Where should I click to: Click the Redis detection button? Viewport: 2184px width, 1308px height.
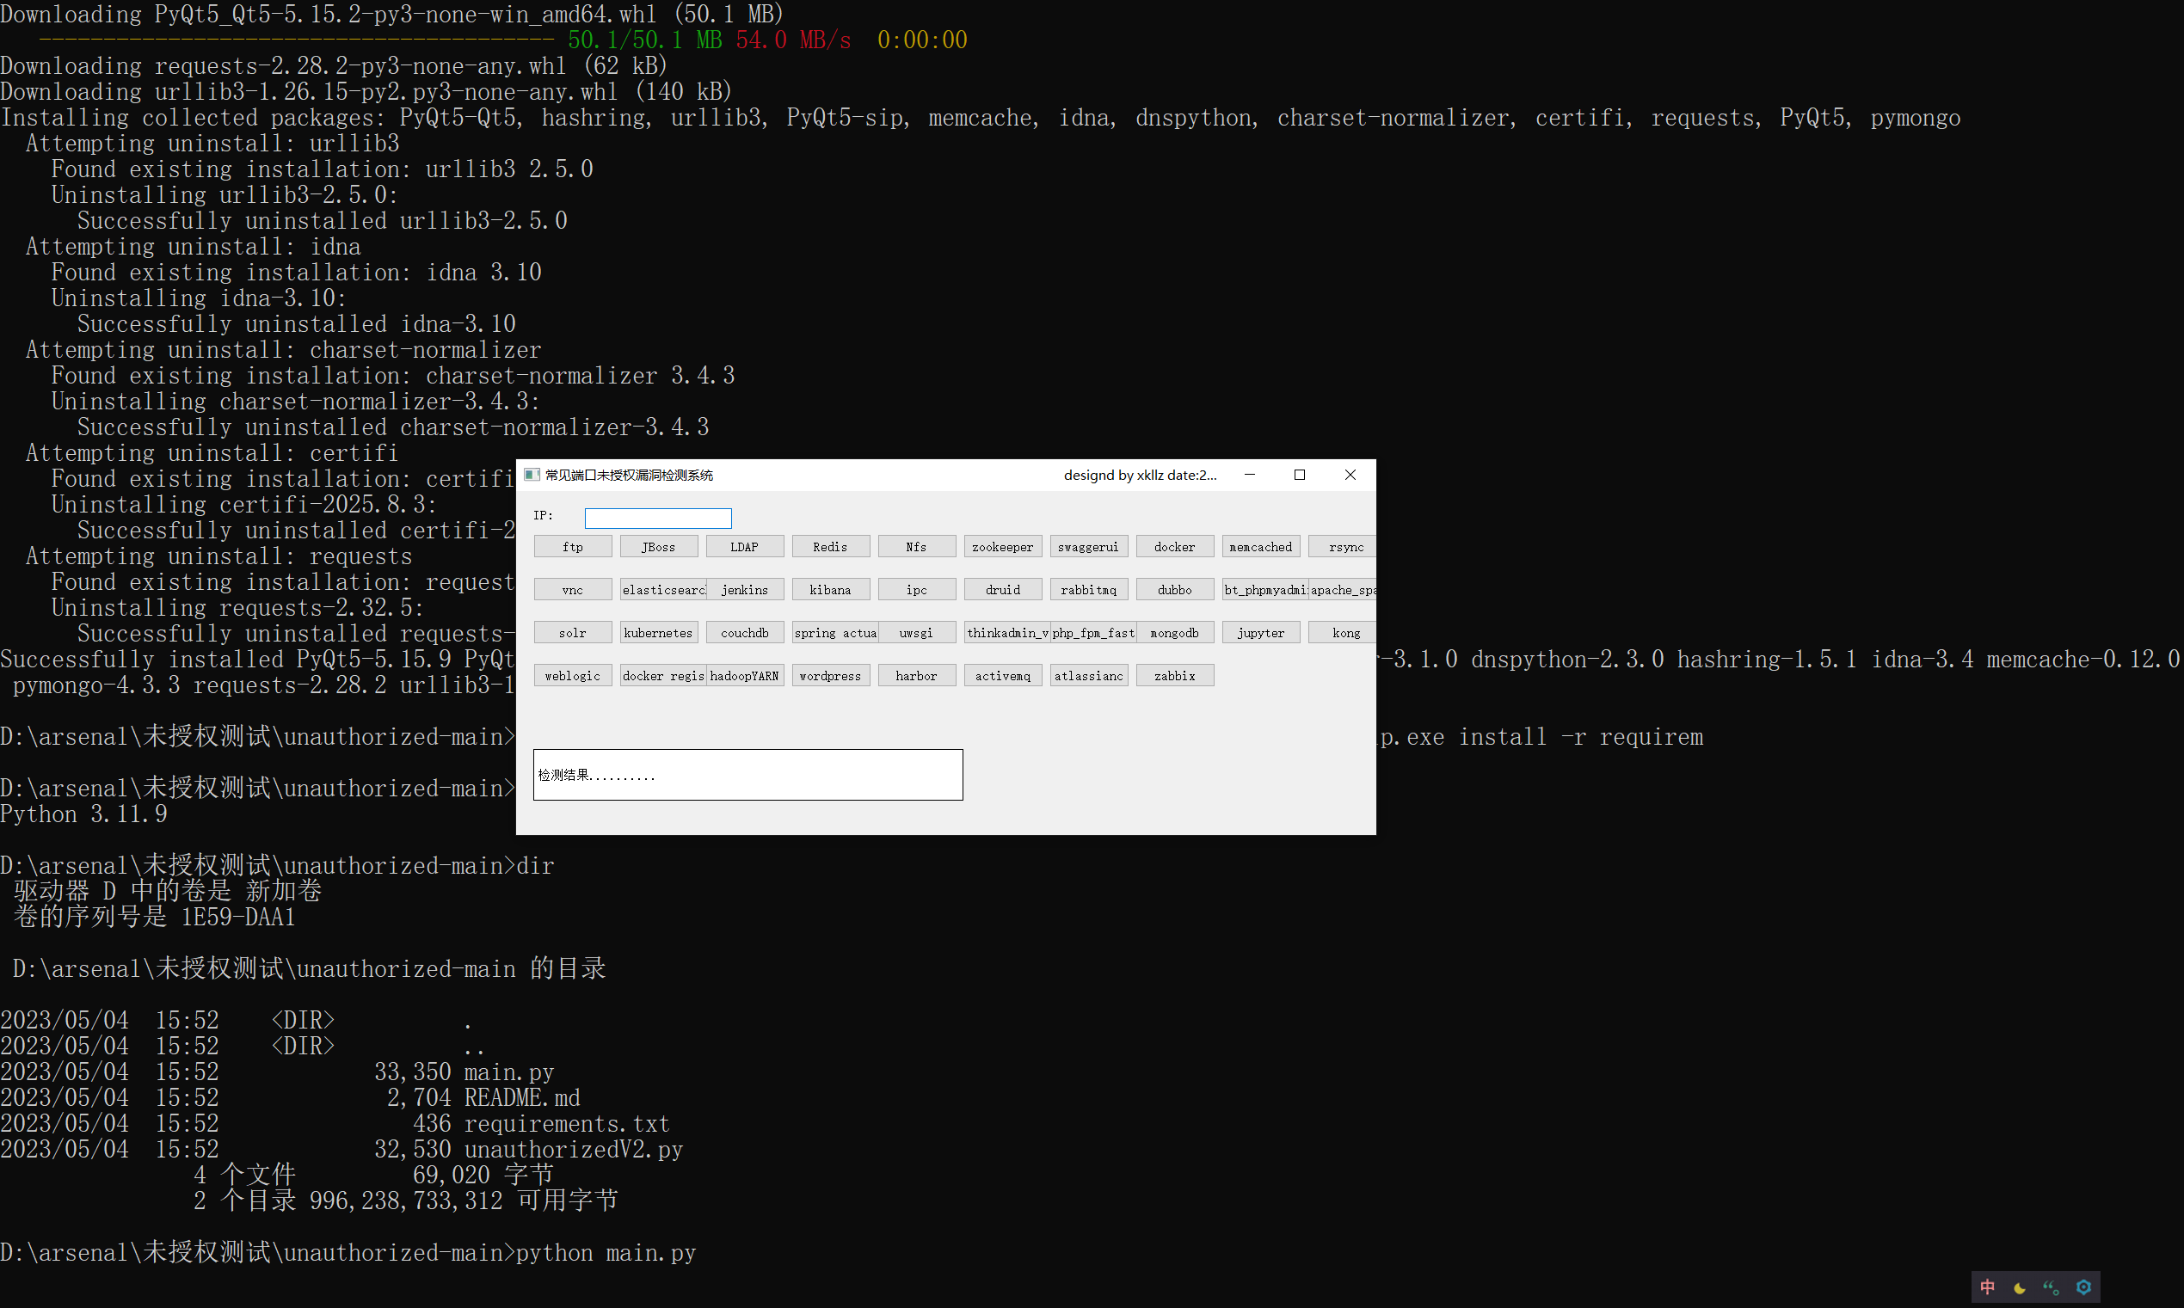point(829,546)
